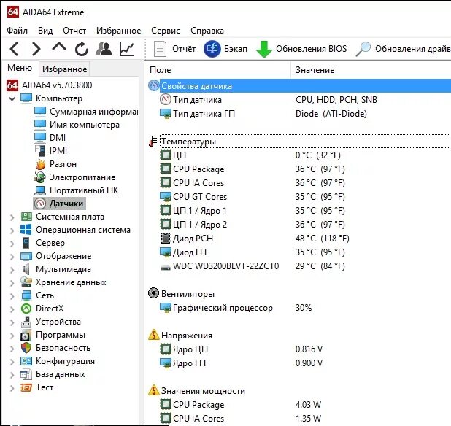Click the Отчёт document icon in the toolbar
The image size is (451, 426).
[160, 49]
